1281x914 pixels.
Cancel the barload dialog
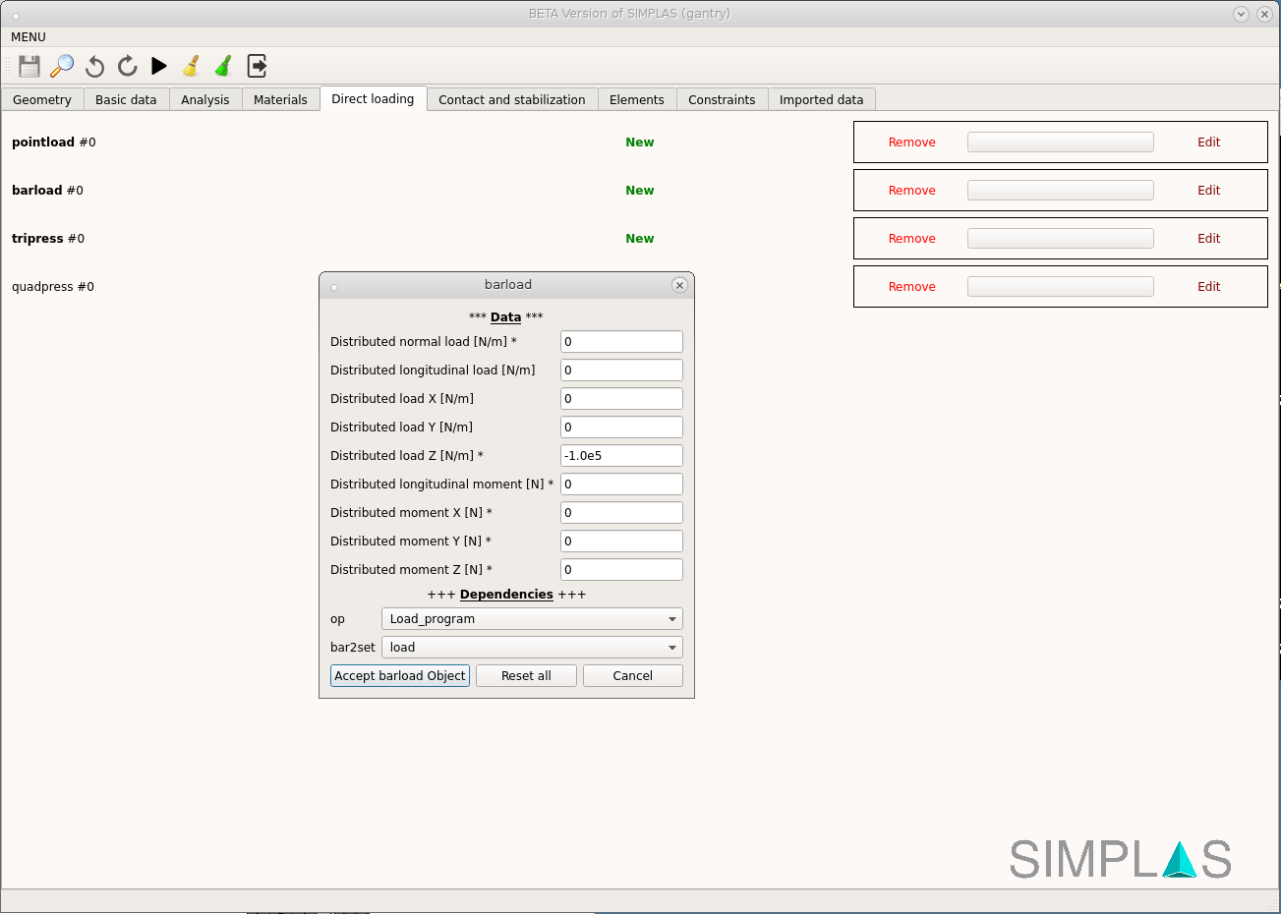point(632,676)
